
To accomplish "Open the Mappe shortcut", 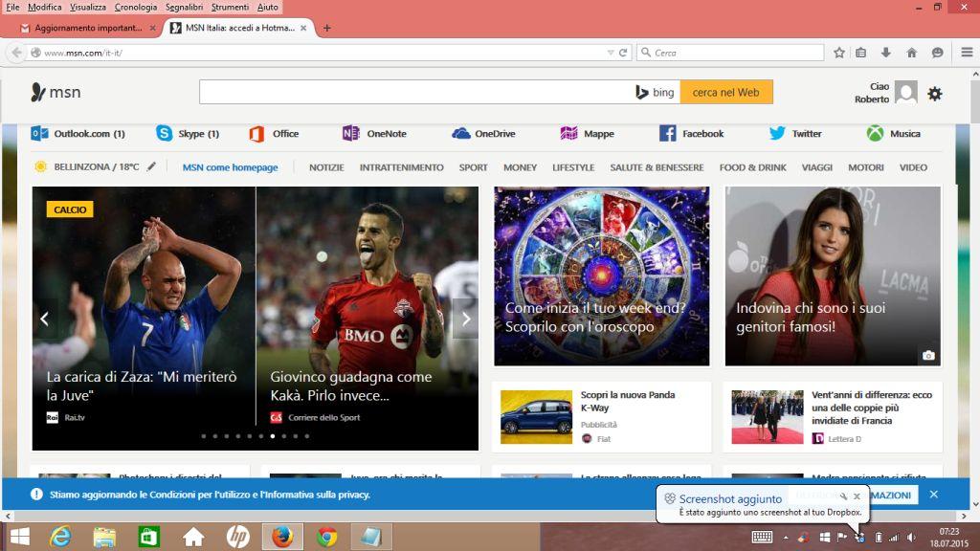I will pyautogui.click(x=588, y=134).
